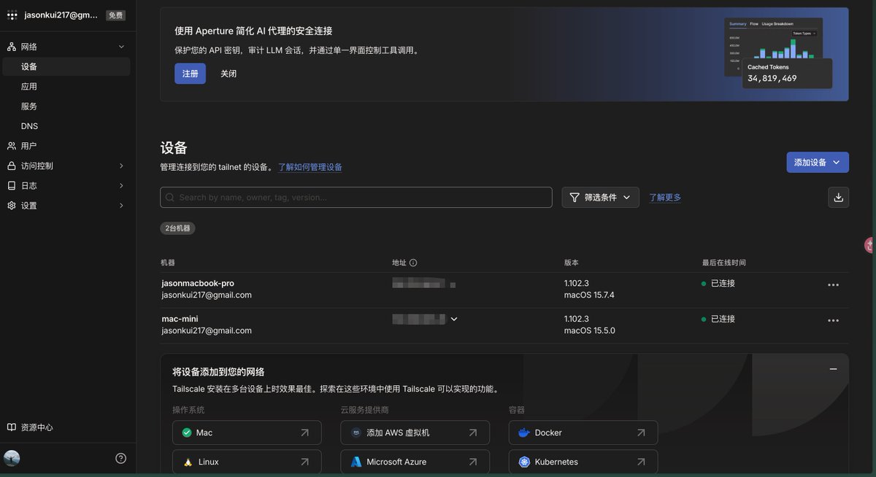Open 资源中心 resource center
Image resolution: width=876 pixels, height=477 pixels.
pyautogui.click(x=30, y=427)
